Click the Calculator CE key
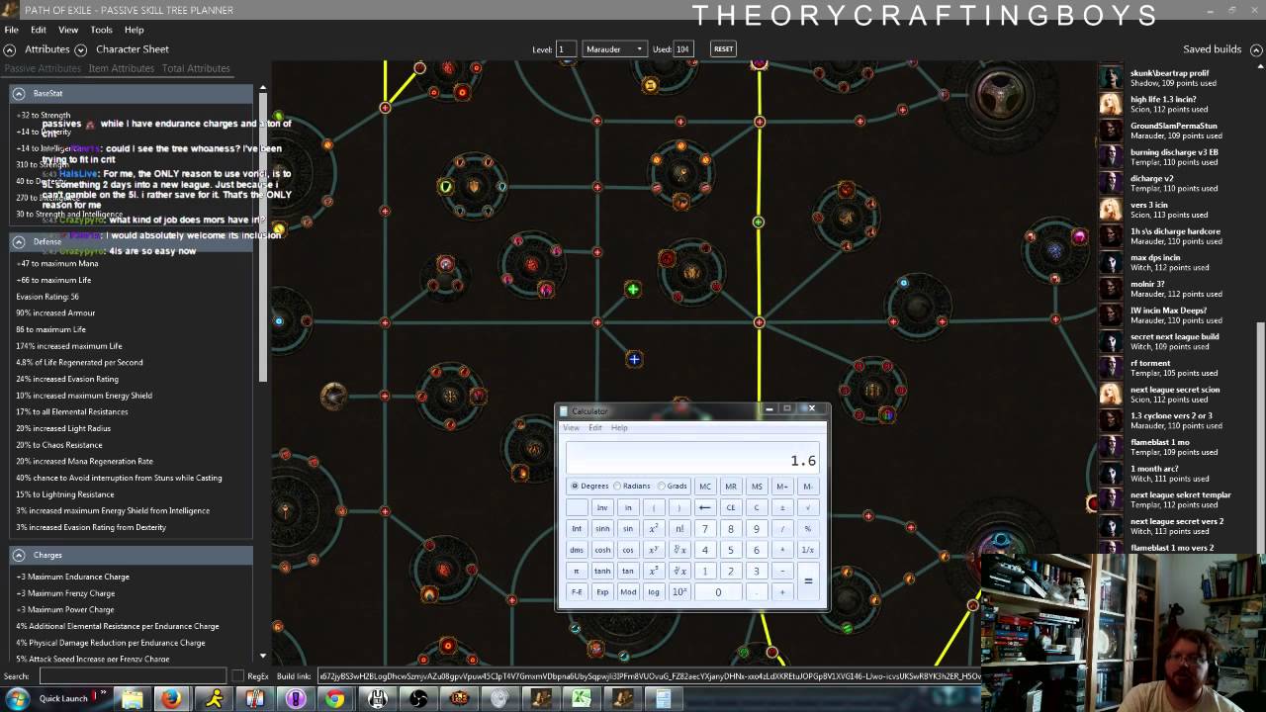Image resolution: width=1266 pixels, height=712 pixels. pos(731,507)
